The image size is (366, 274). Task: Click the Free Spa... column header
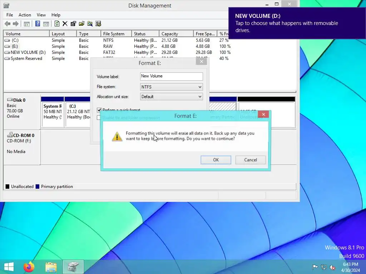[x=205, y=34]
